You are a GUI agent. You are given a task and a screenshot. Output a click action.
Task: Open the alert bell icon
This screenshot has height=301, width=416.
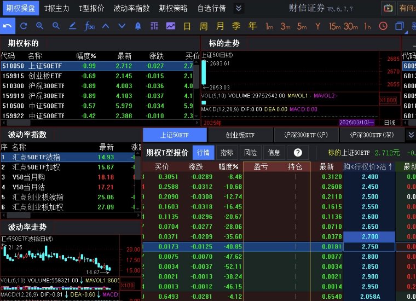(138, 26)
